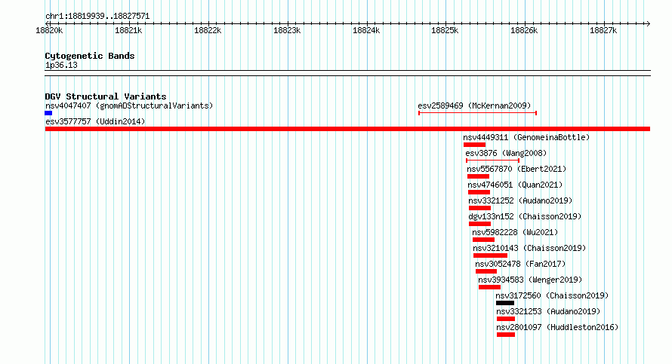The image size is (672, 364).
Task: Click the red bar under dgv133n152
Action: (480, 224)
